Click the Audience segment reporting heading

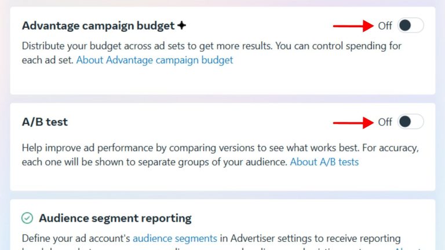115,218
